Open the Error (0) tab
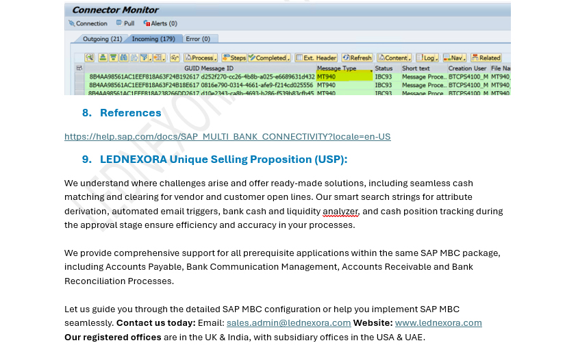The image size is (565, 356). pos(200,39)
